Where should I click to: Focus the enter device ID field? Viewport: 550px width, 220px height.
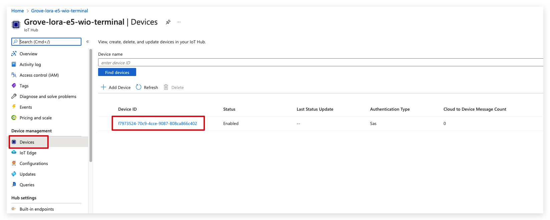click(x=321, y=63)
